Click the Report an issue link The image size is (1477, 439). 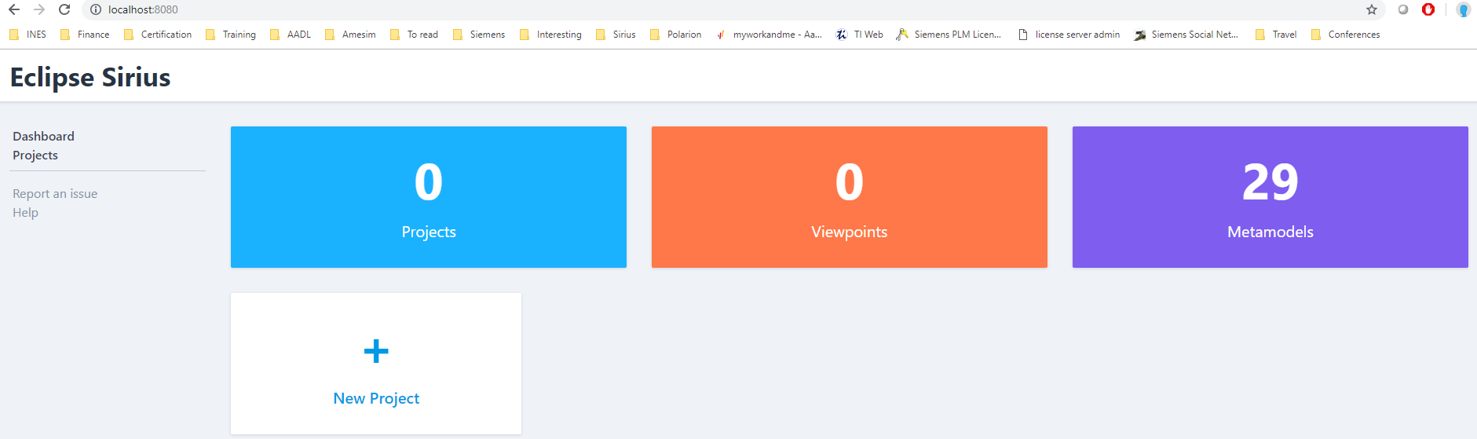(55, 194)
